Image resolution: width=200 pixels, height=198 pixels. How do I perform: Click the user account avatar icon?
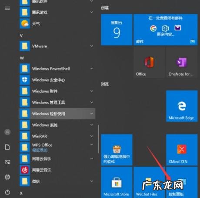[x=7, y=132]
